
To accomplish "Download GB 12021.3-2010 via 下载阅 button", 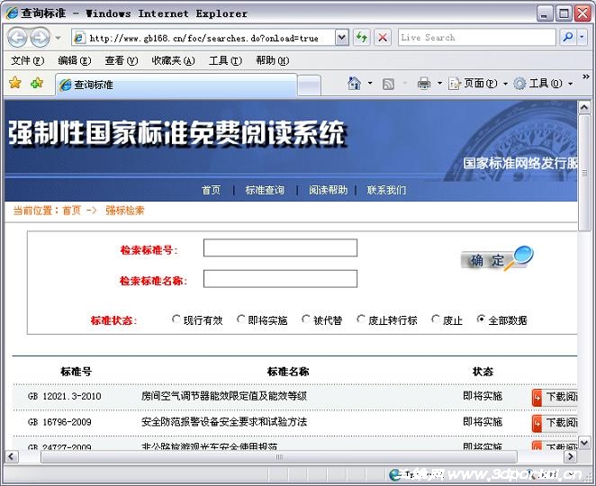I will point(555,397).
